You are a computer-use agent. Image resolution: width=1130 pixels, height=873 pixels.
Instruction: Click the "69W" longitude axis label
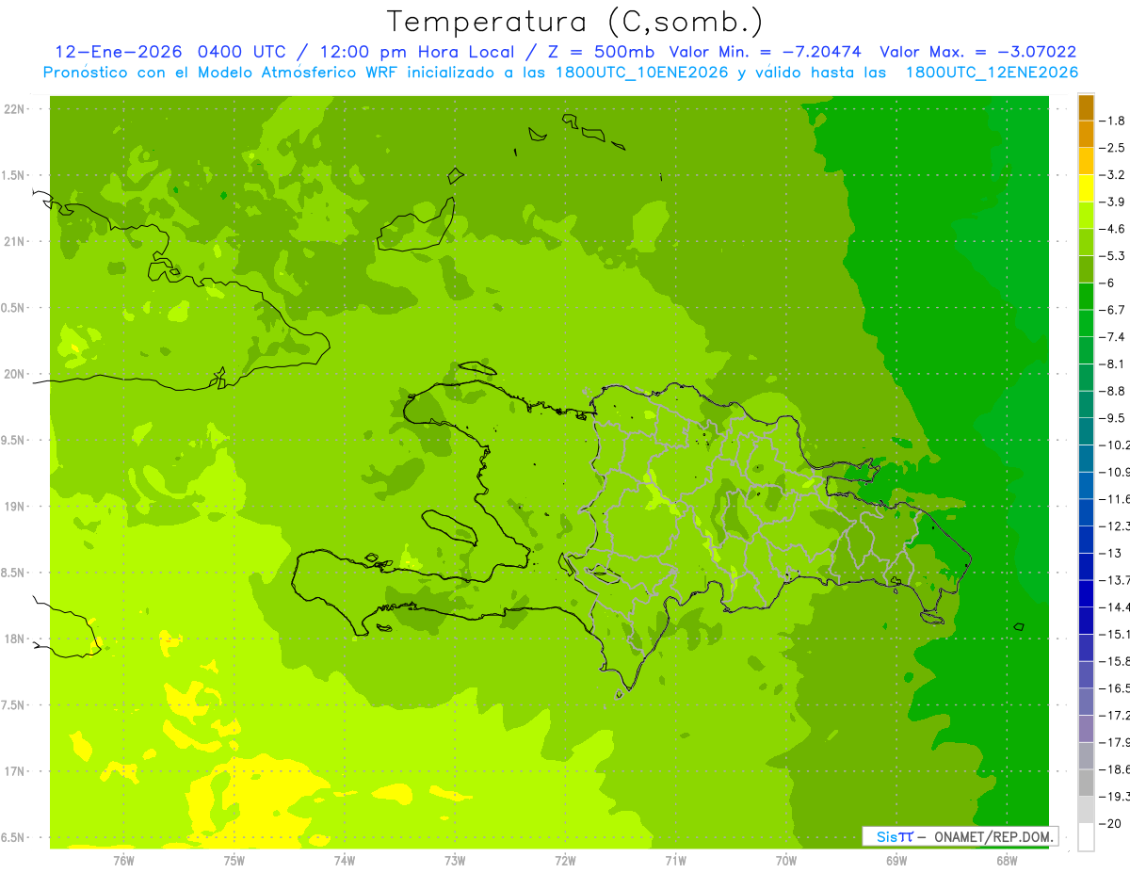pos(896,860)
